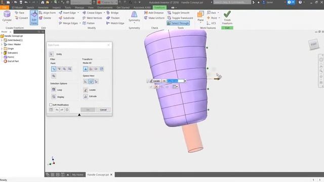324x182 pixels.
Task: Click the Locate button on mini toolbar
Action: pos(155,81)
